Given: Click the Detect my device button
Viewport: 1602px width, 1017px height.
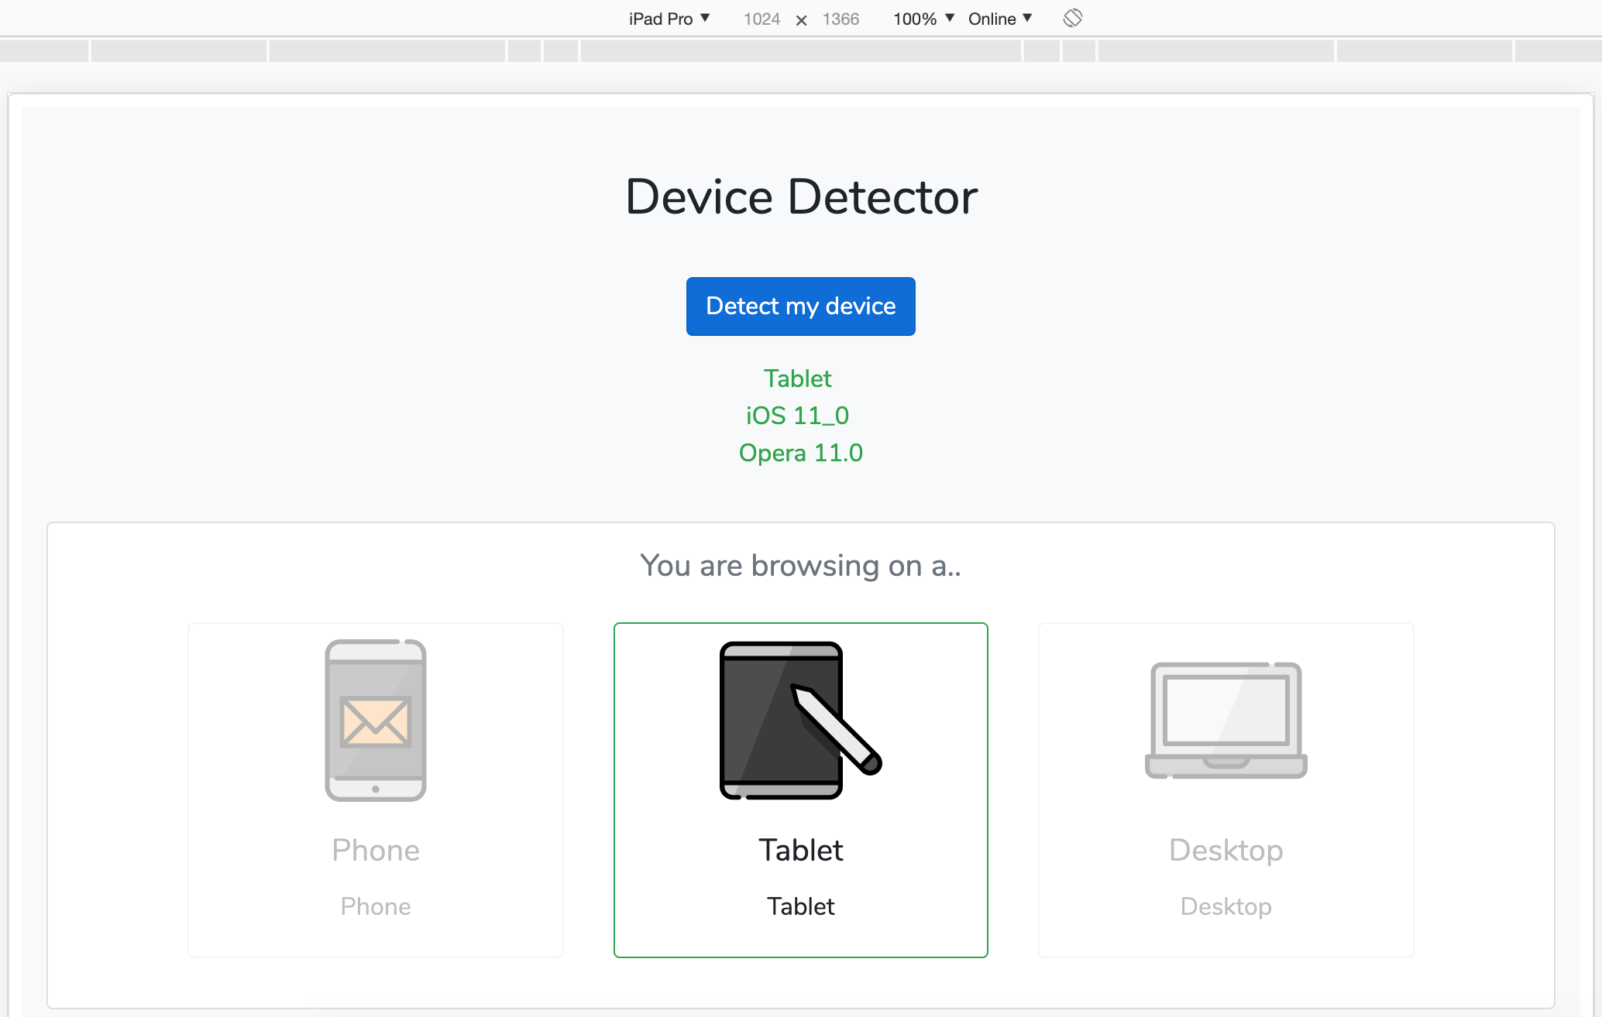Looking at the screenshot, I should (x=800, y=306).
